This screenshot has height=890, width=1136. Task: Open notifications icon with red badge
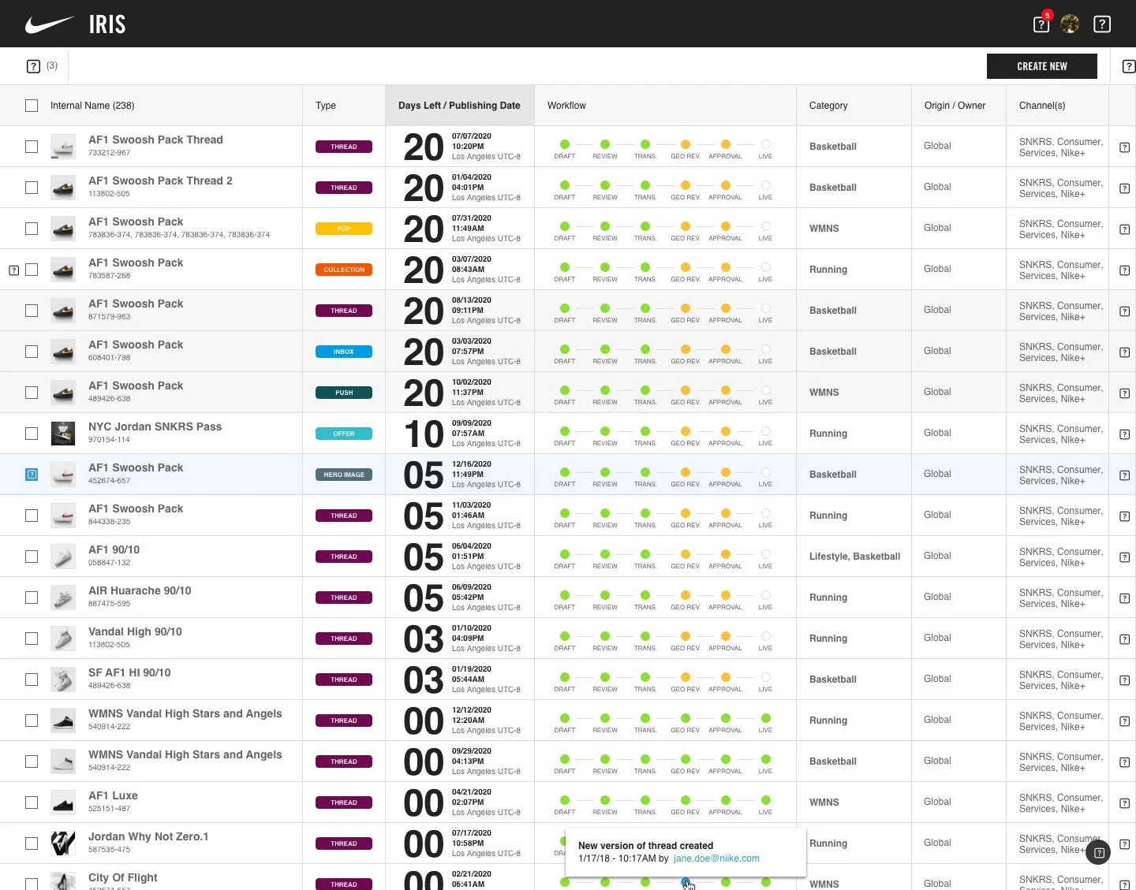tap(1041, 24)
